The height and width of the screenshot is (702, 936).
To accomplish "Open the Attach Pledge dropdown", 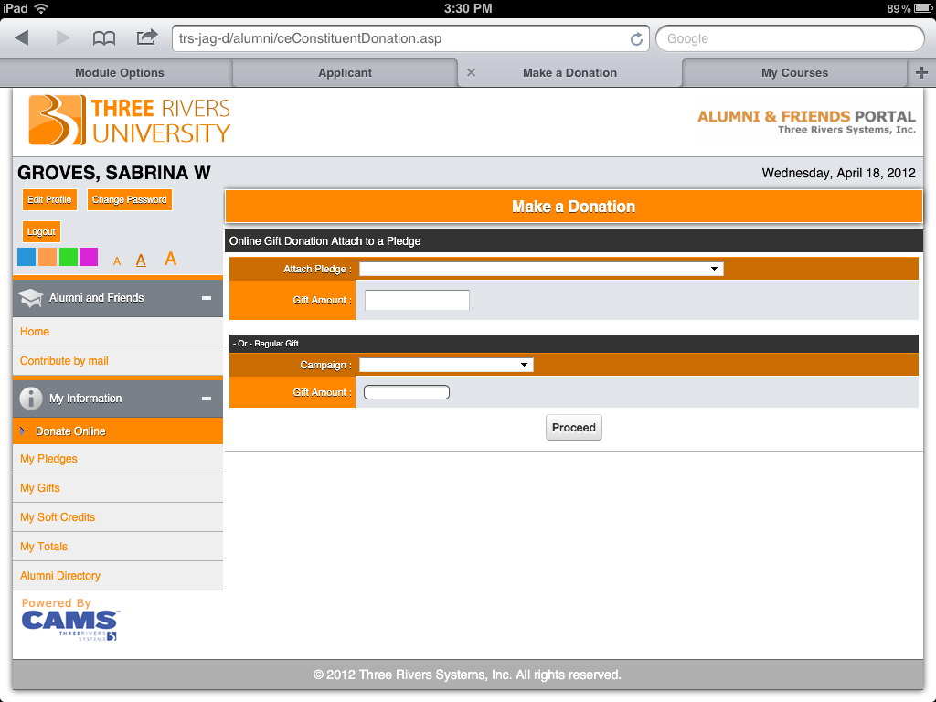I will [541, 269].
